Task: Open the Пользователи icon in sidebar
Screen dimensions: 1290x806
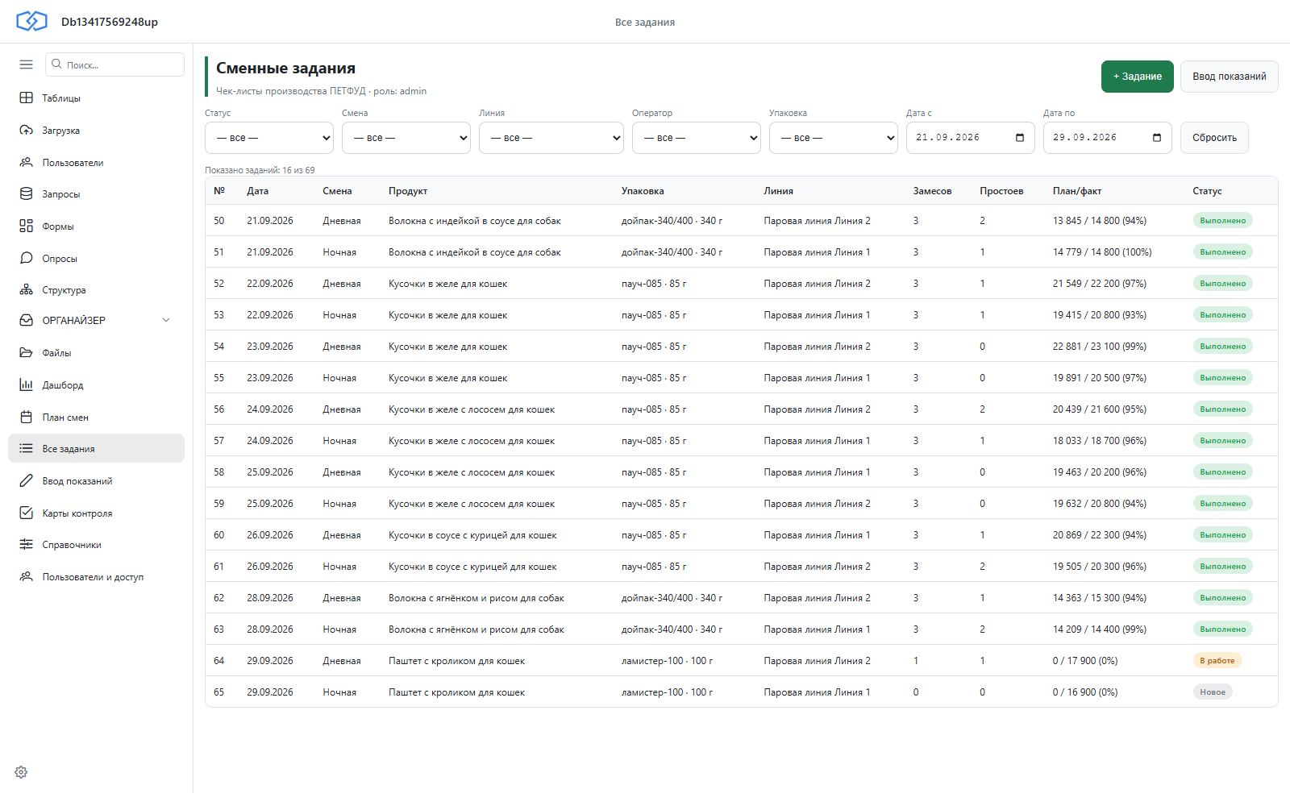Action: point(27,162)
